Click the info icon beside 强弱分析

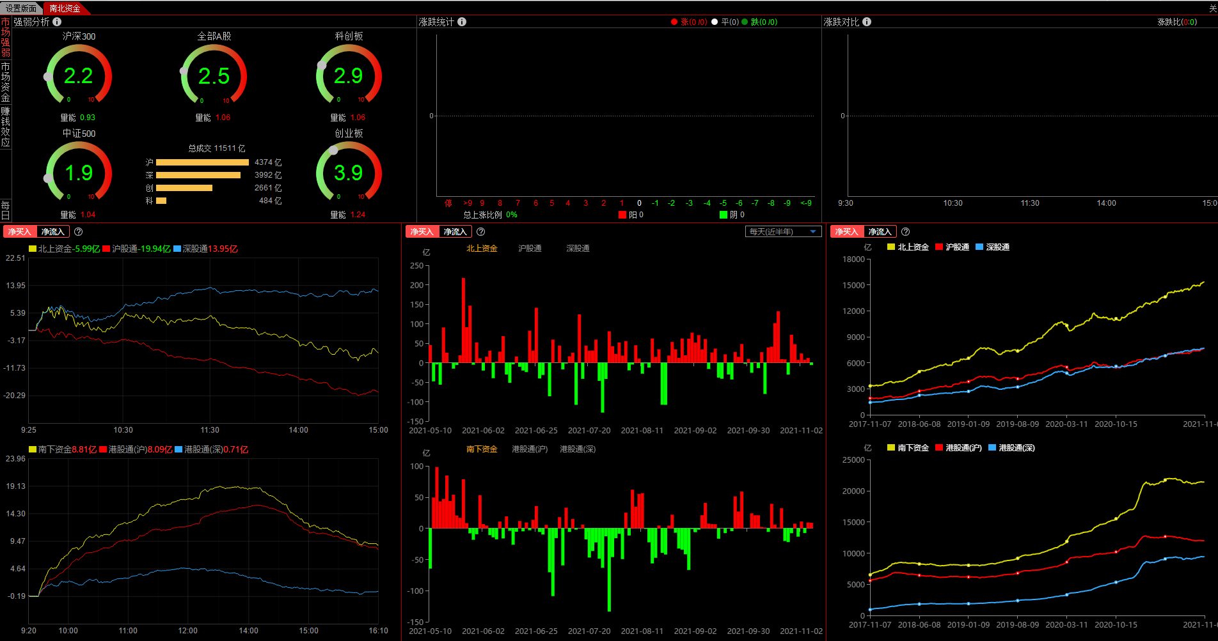tap(57, 22)
